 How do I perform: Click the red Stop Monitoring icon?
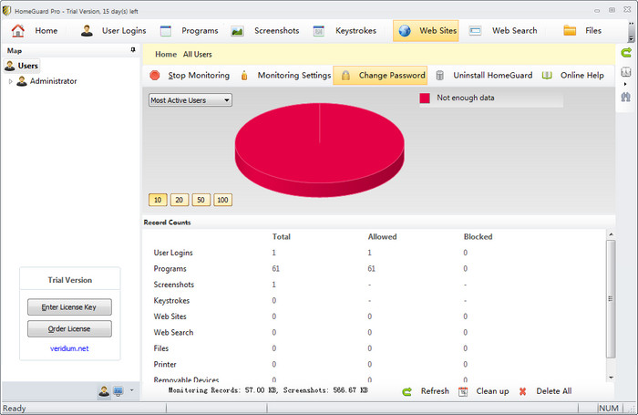(155, 76)
